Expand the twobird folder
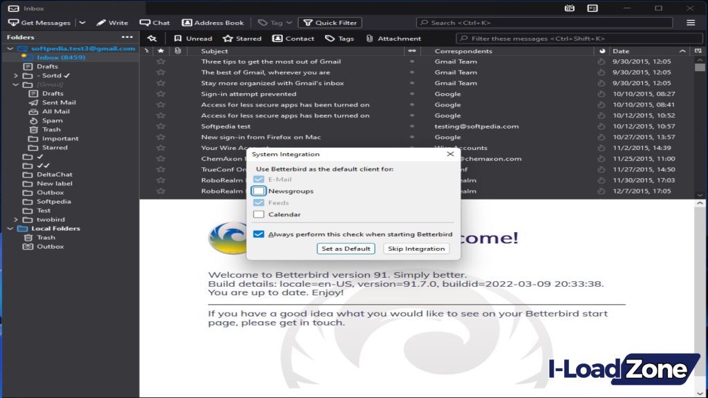This screenshot has height=398, width=708. pyautogui.click(x=16, y=220)
